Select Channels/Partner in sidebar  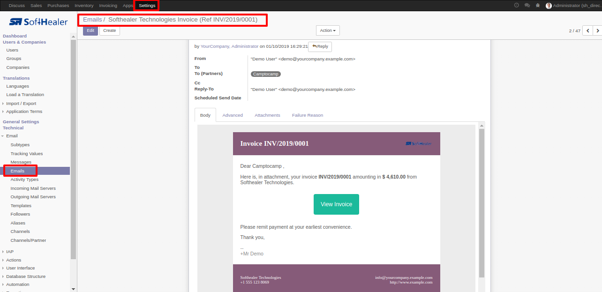[29, 240]
